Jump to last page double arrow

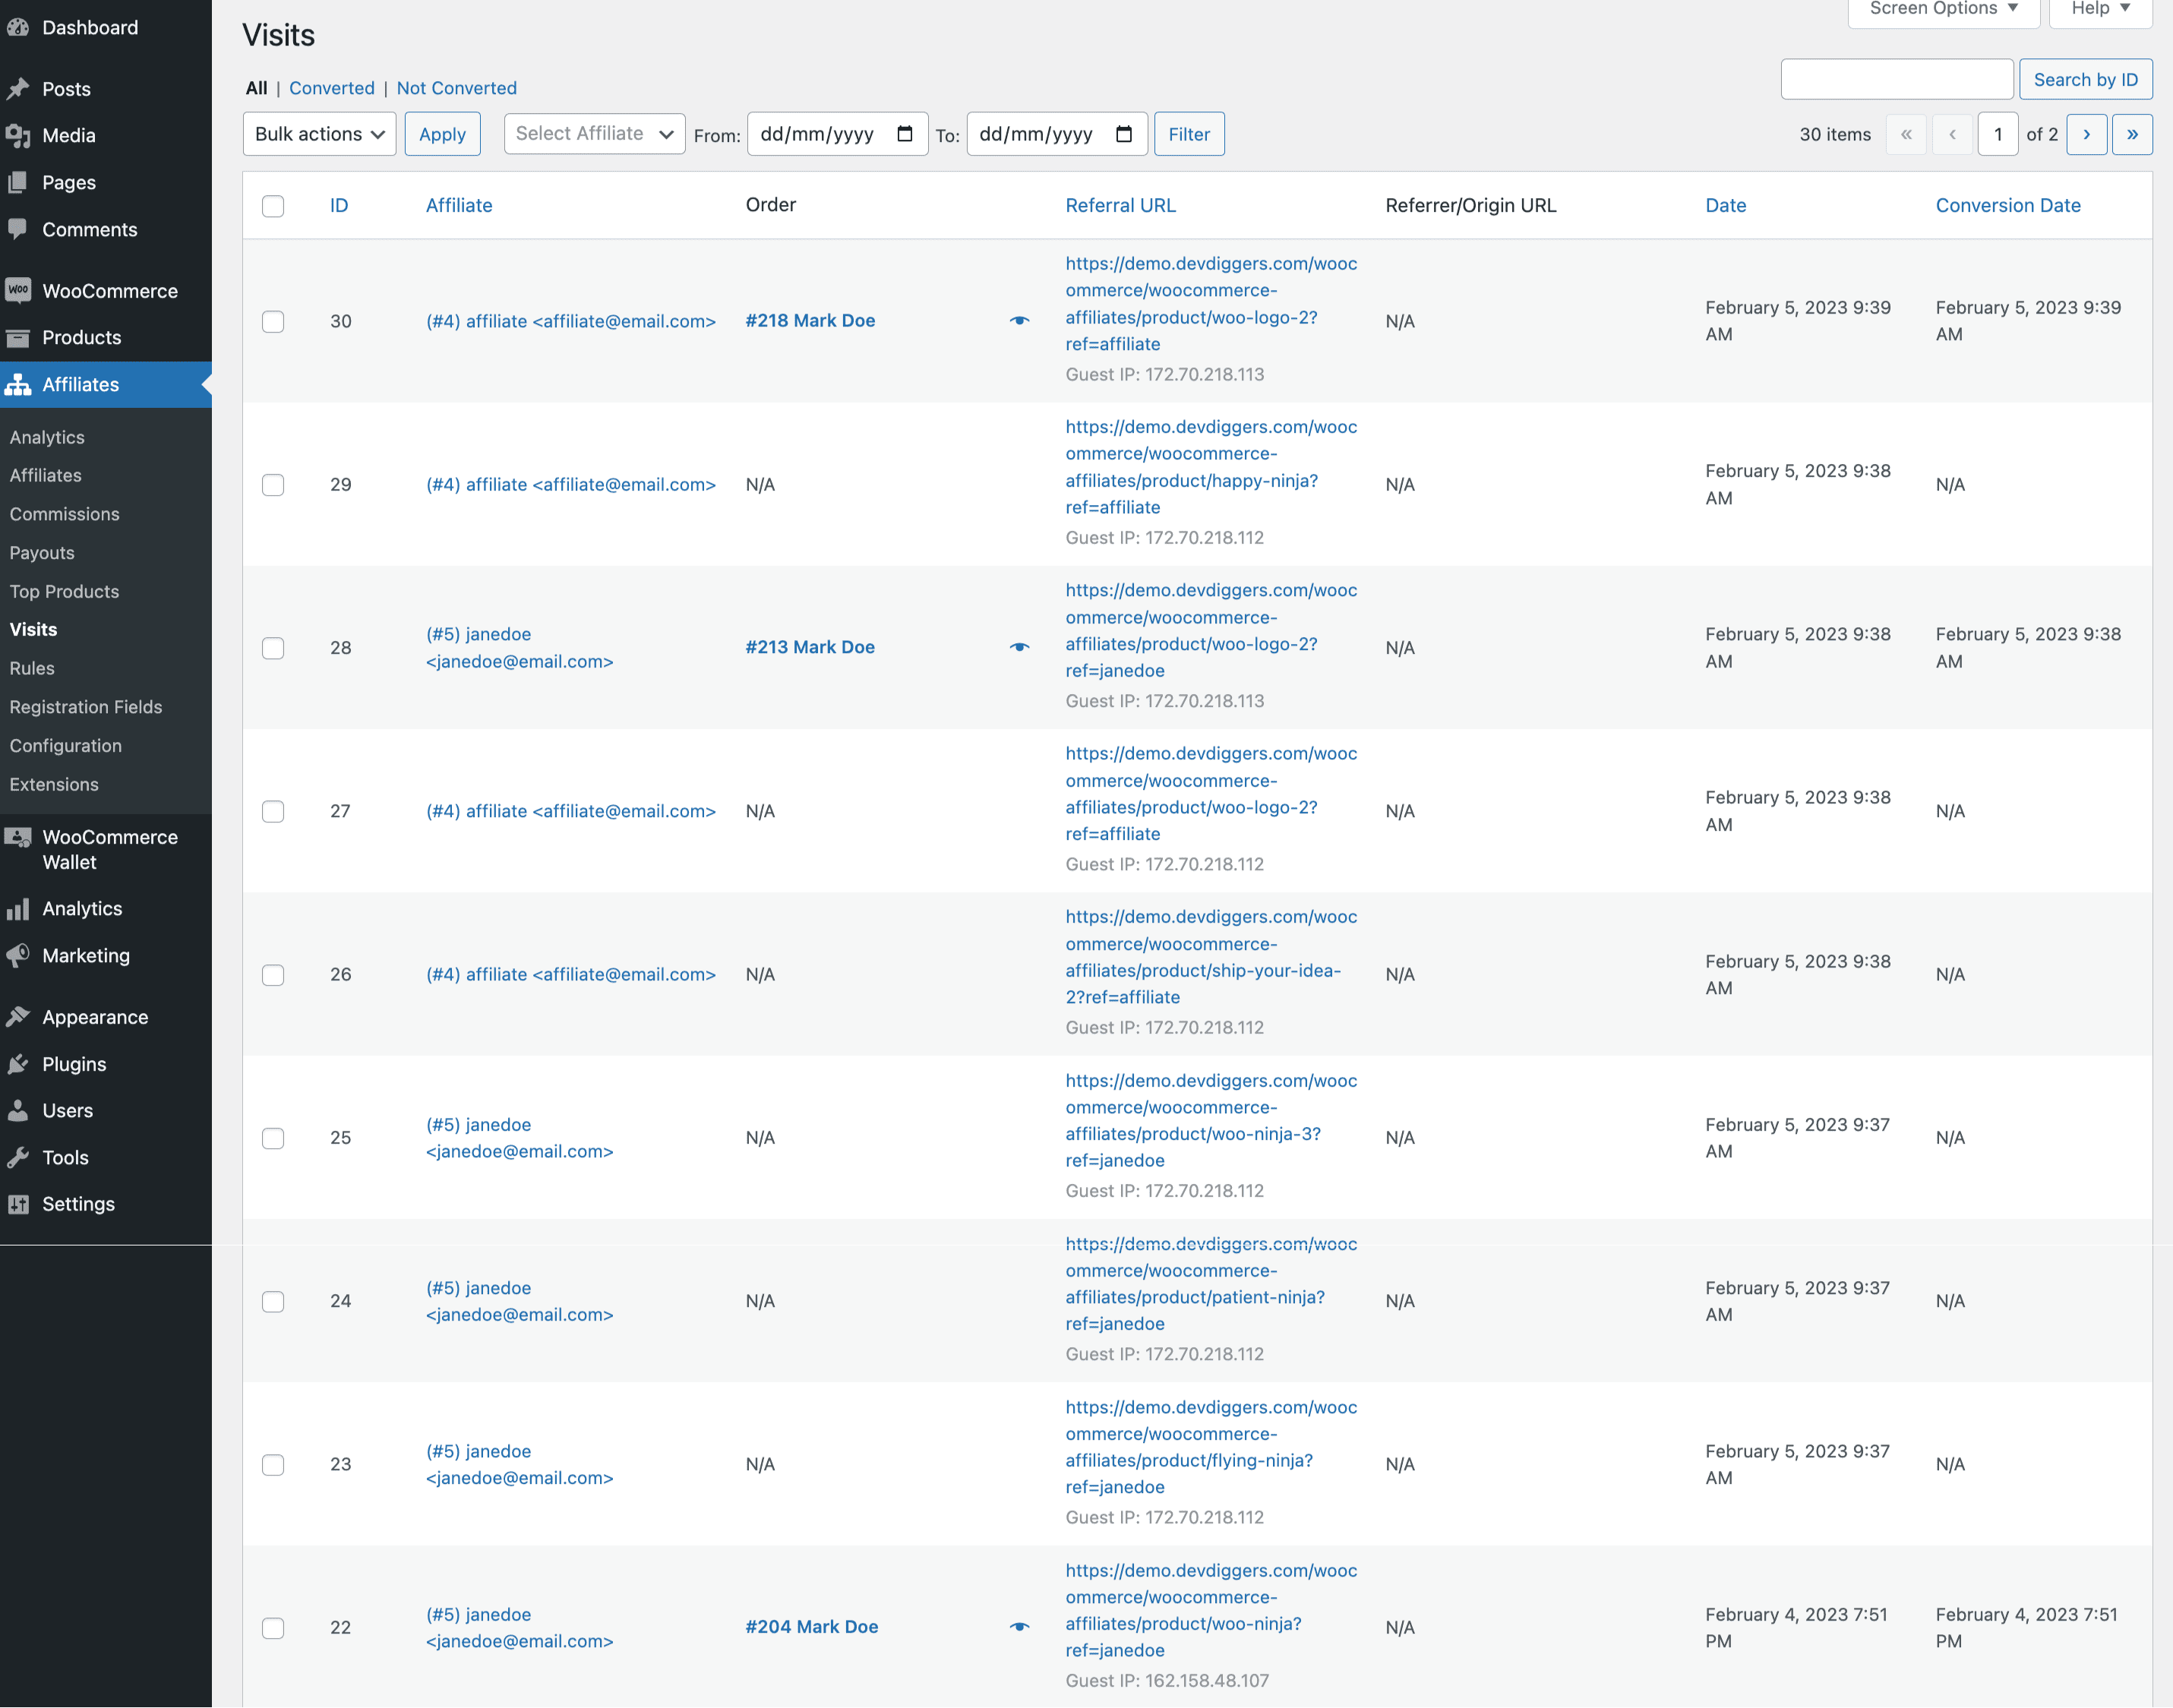(x=2132, y=134)
